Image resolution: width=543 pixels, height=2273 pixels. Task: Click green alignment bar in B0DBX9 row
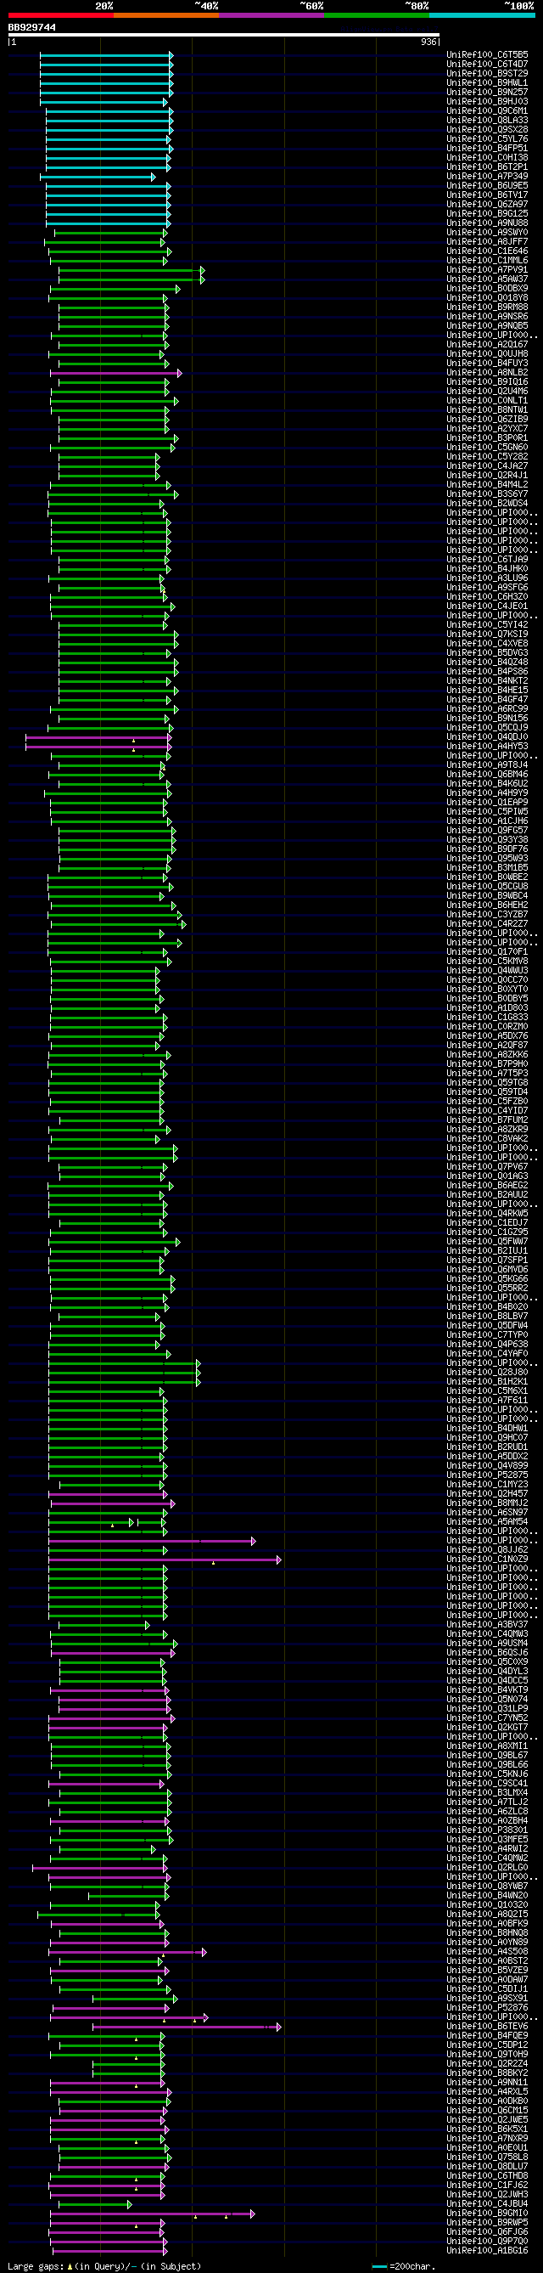(x=115, y=289)
